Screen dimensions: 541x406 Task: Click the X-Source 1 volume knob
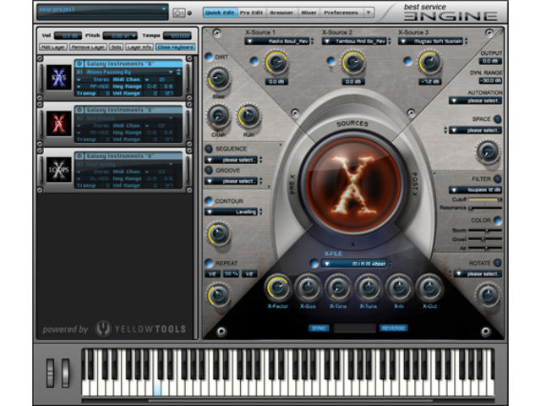(276, 63)
